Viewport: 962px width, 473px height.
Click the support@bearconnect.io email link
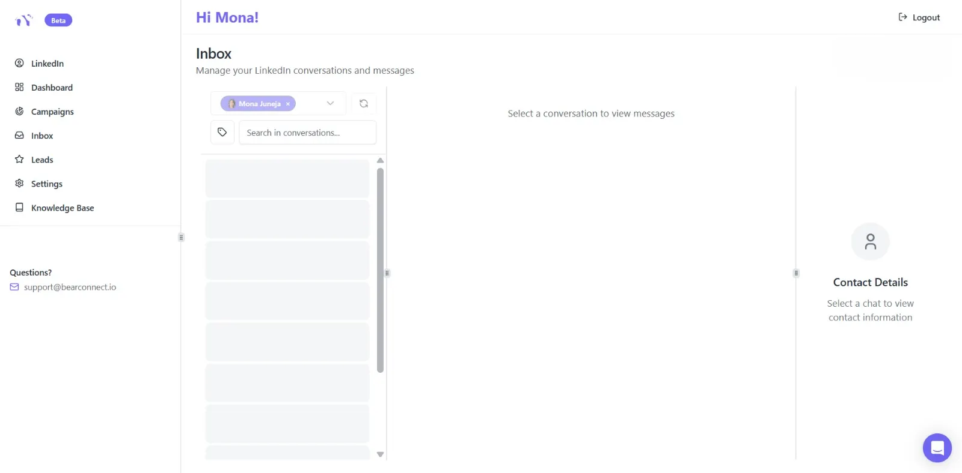pos(70,287)
